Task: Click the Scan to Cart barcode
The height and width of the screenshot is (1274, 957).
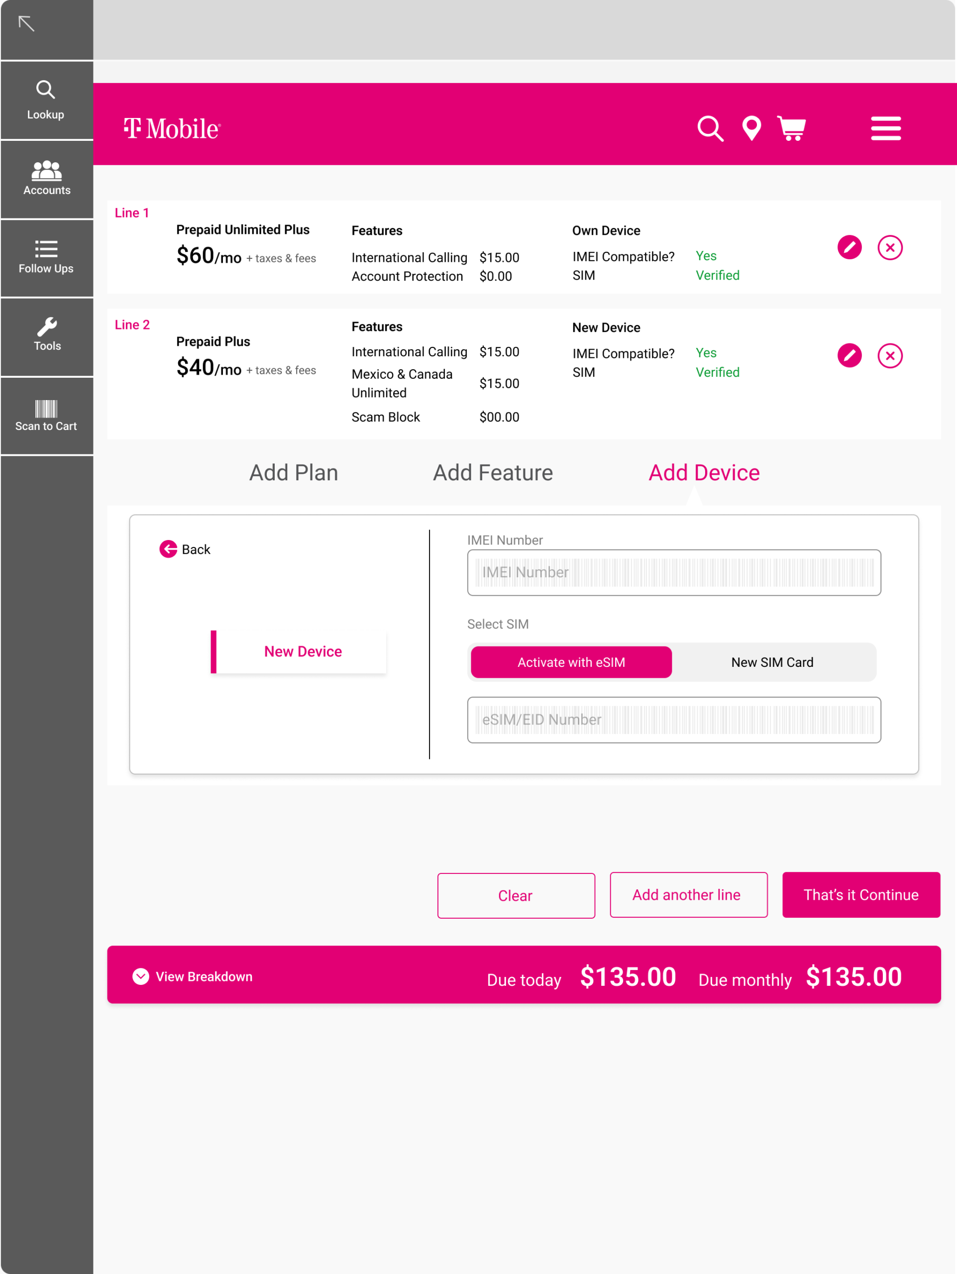Action: point(46,415)
